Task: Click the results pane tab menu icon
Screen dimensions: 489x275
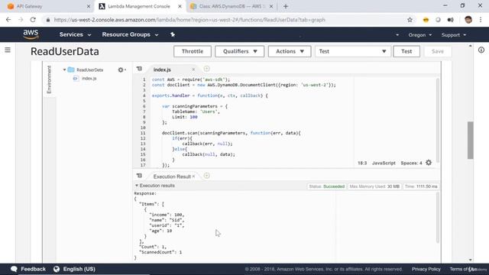Action: (x=139, y=176)
